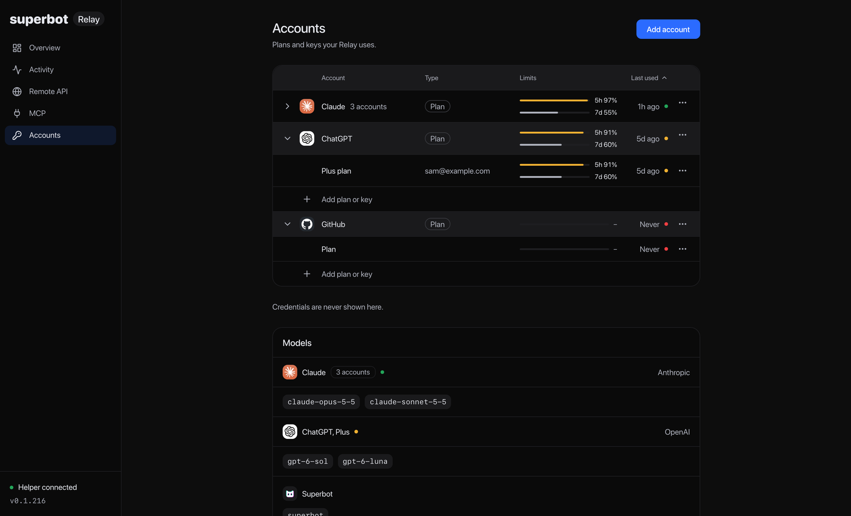Screen dimensions: 851x516
Task: Open more options for GitHub's Plan sub-row
Action: [682, 249]
